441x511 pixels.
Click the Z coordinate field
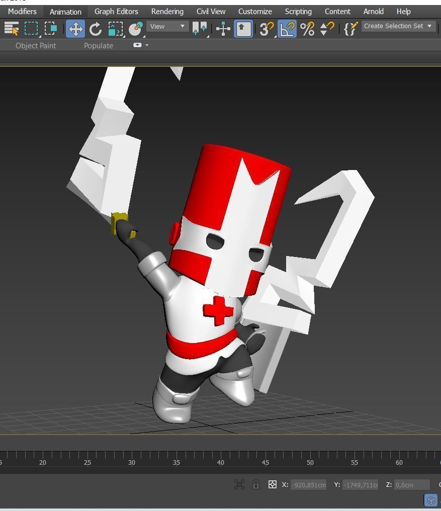coord(412,485)
